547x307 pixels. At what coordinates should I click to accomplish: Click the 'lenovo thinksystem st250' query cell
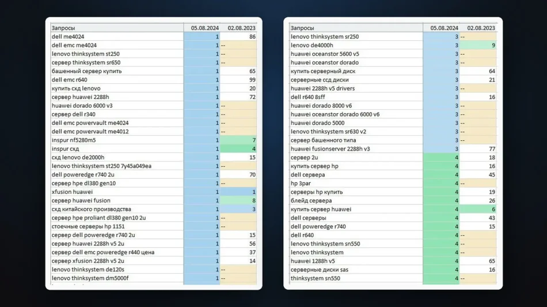point(117,54)
